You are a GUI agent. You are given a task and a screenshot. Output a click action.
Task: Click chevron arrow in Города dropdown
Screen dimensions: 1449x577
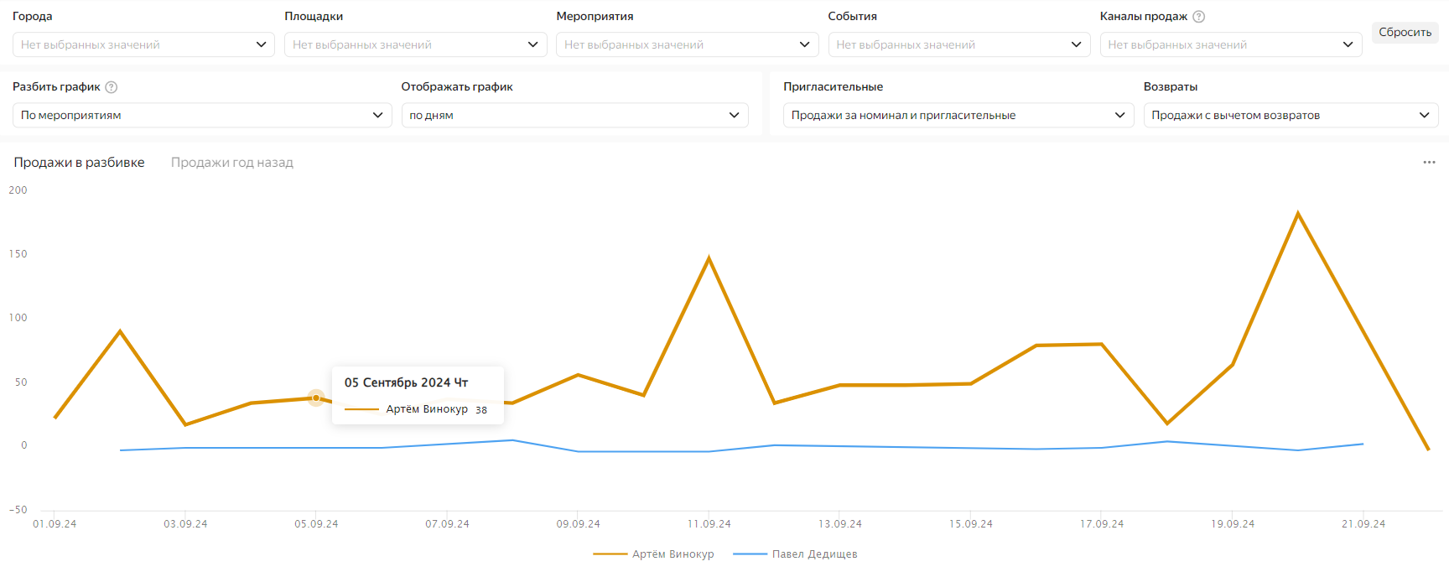point(261,44)
